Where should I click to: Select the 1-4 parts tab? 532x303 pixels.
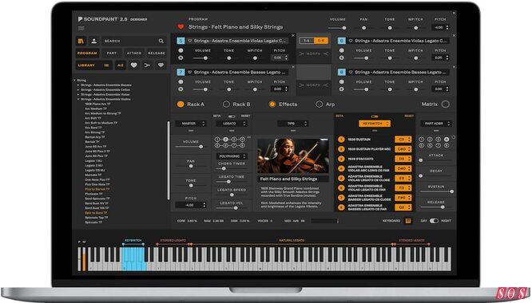(x=307, y=41)
